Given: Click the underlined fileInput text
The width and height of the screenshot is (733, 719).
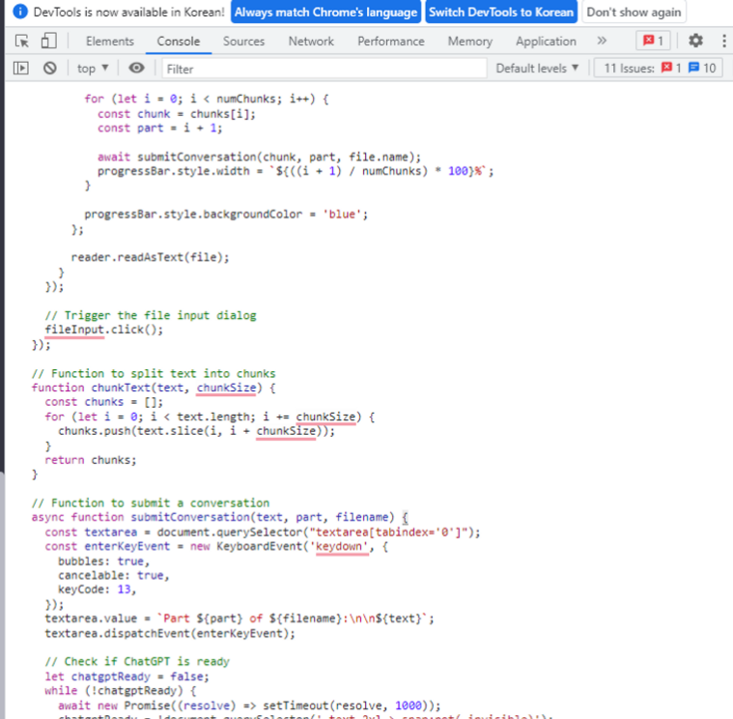Looking at the screenshot, I should pos(73,330).
